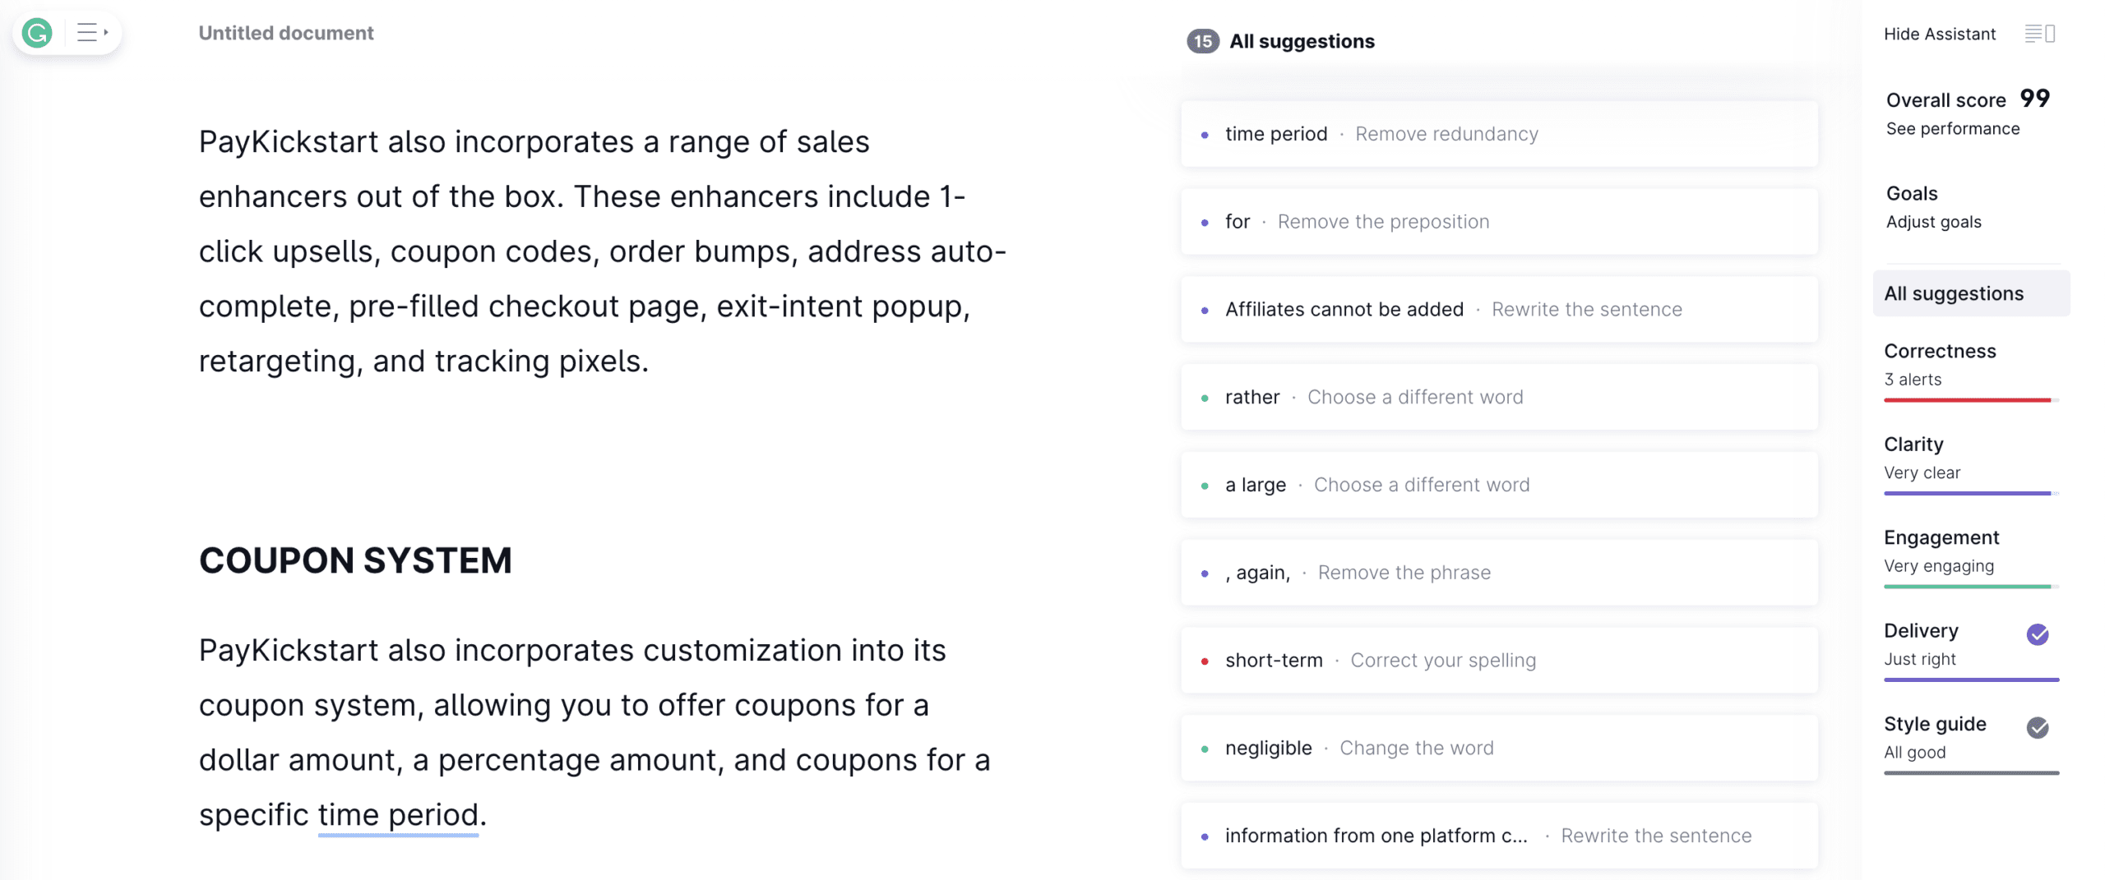The width and height of the screenshot is (2105, 880).
Task: Select the All suggestions tab in sidebar
Action: click(1970, 293)
